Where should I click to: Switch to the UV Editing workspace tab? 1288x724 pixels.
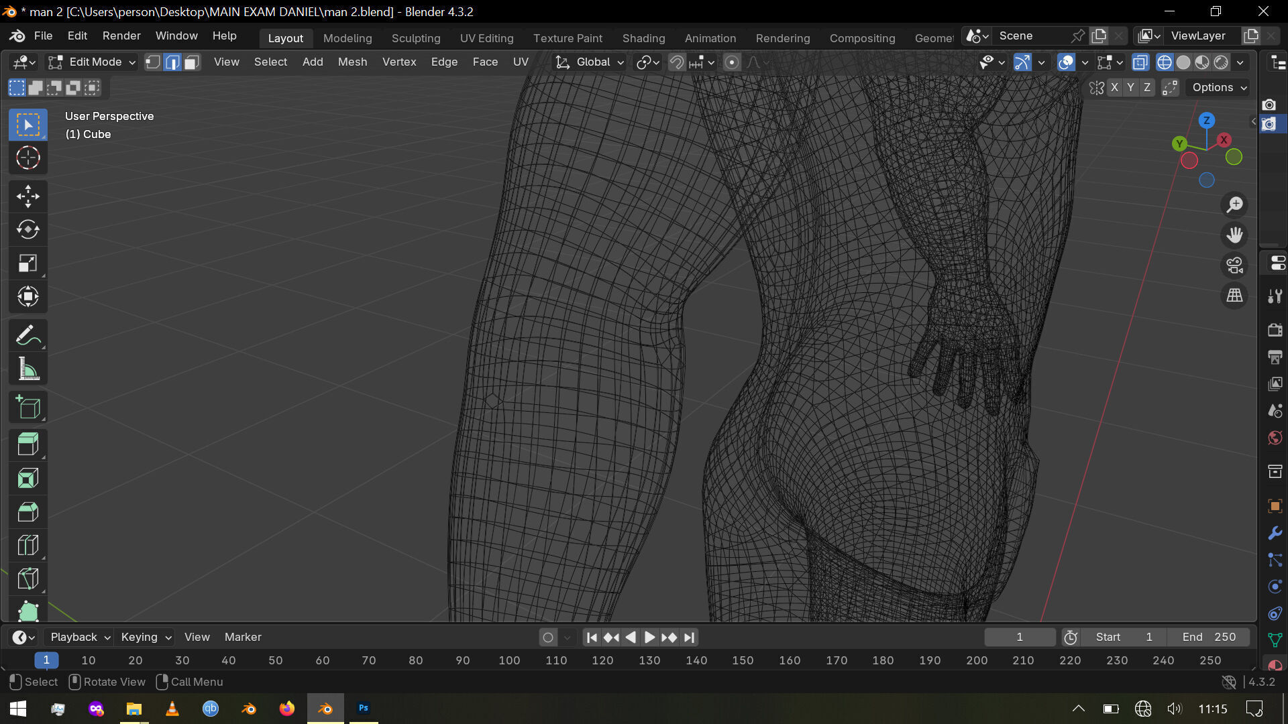[x=486, y=38]
